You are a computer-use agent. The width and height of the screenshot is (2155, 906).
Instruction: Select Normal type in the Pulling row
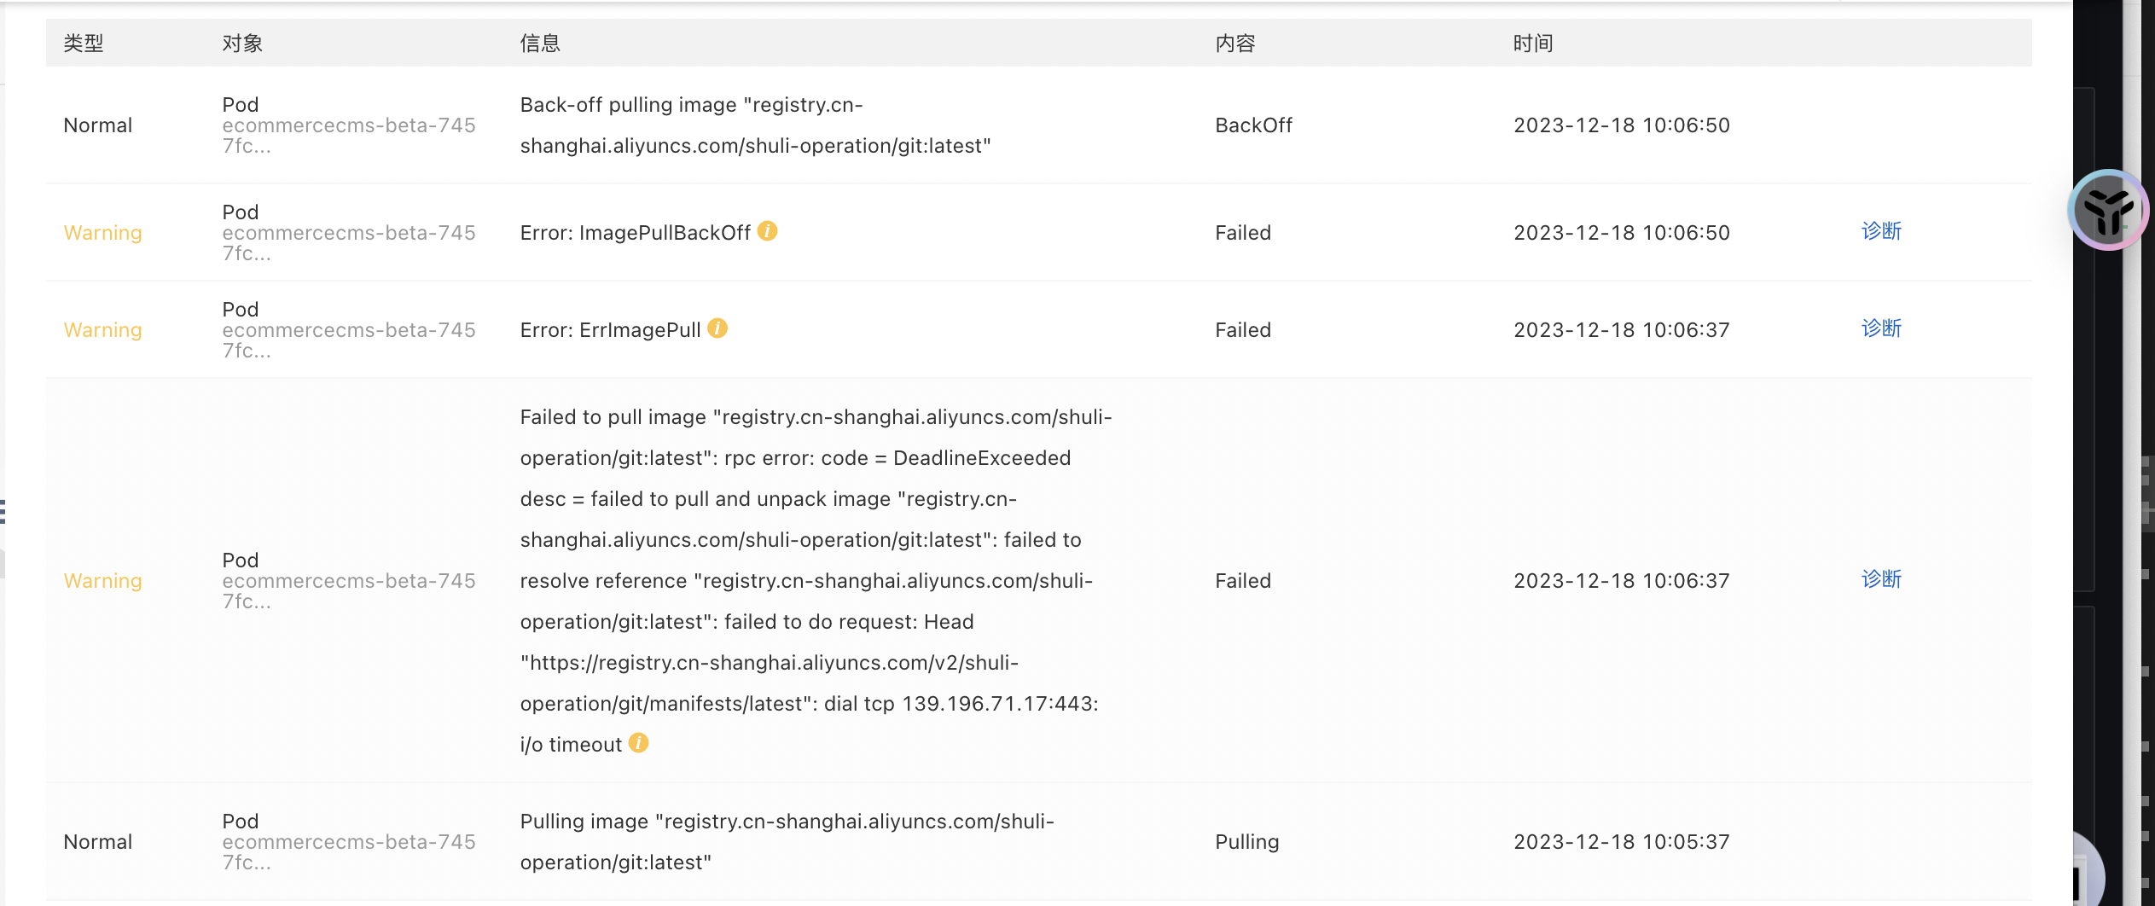point(98,842)
